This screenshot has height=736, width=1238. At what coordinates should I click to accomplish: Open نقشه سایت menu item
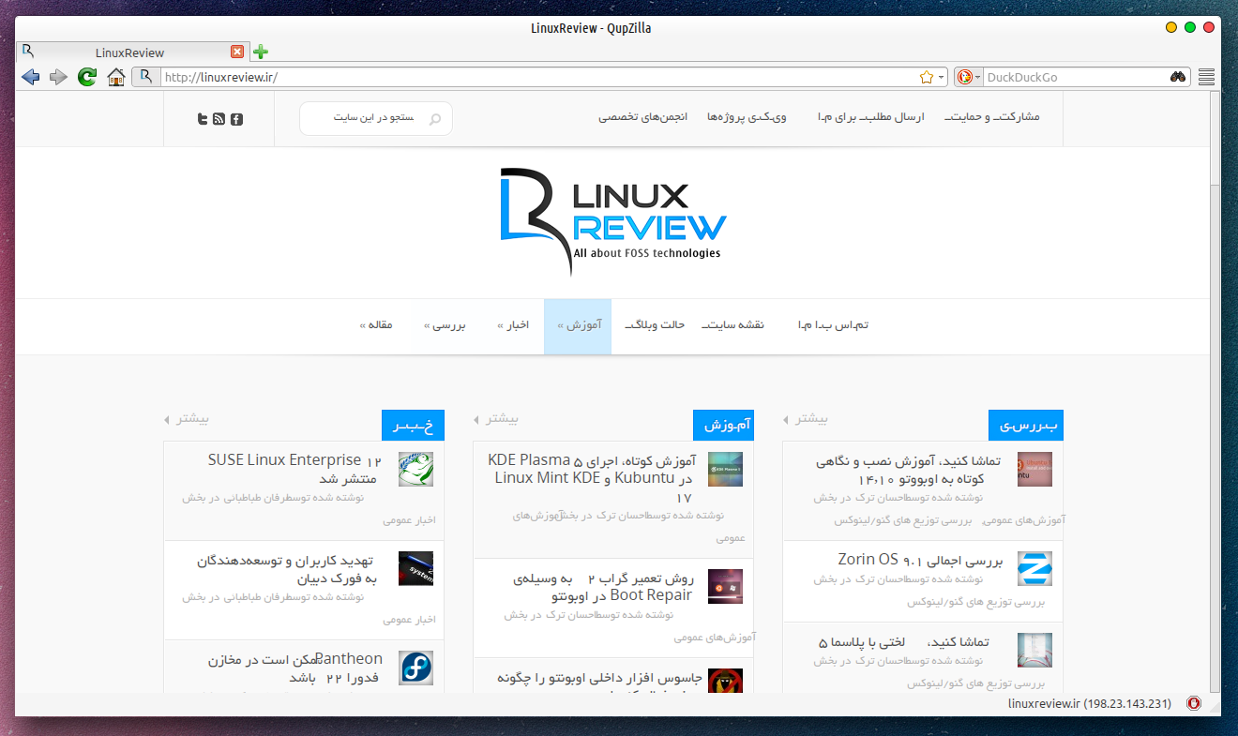733,325
